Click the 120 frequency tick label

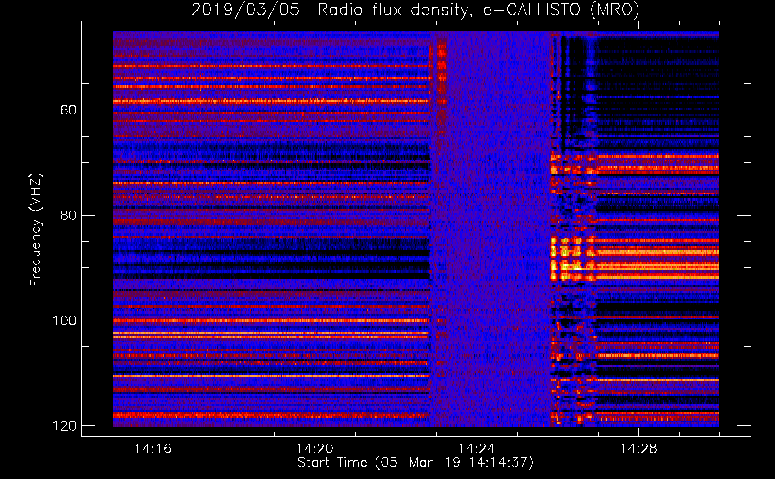64,426
